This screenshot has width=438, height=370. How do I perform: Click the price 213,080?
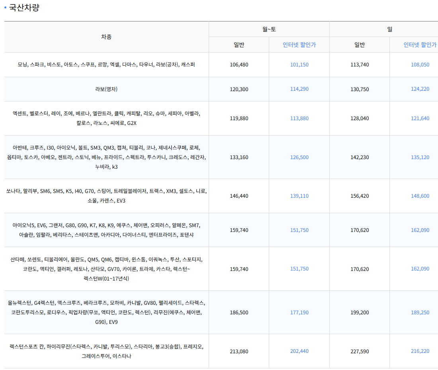pos(239,351)
